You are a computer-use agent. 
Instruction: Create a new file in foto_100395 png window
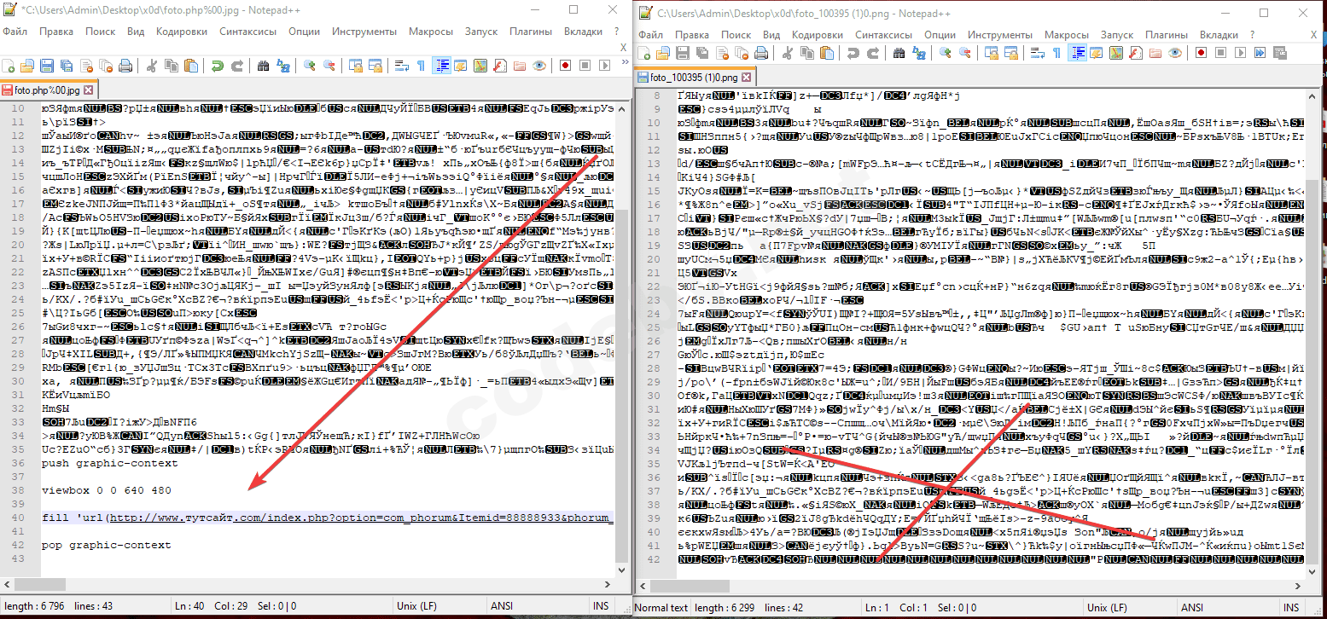click(x=646, y=53)
